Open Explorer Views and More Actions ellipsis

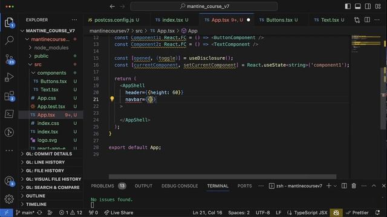tap(74, 20)
